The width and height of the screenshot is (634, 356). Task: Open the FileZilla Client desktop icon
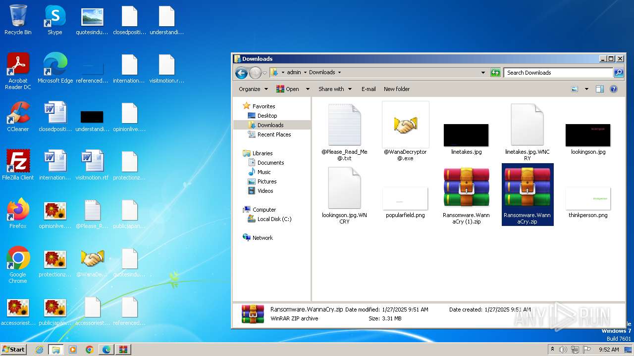click(x=18, y=165)
